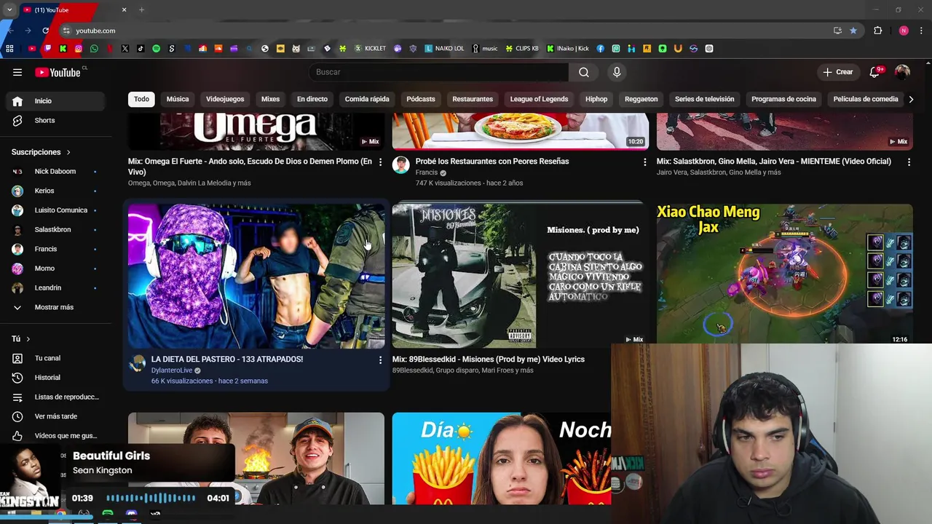Image resolution: width=932 pixels, height=524 pixels.
Task: Open Francis channel avatar under restaurant video
Action: [x=401, y=164]
